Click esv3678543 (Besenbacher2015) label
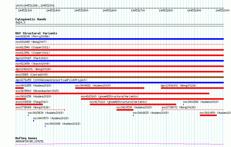The height and width of the screenshot is (147, 231). click(37, 91)
